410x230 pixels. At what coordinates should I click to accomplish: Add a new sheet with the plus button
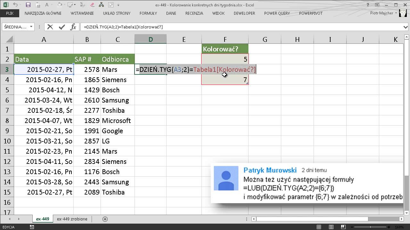coord(105,219)
